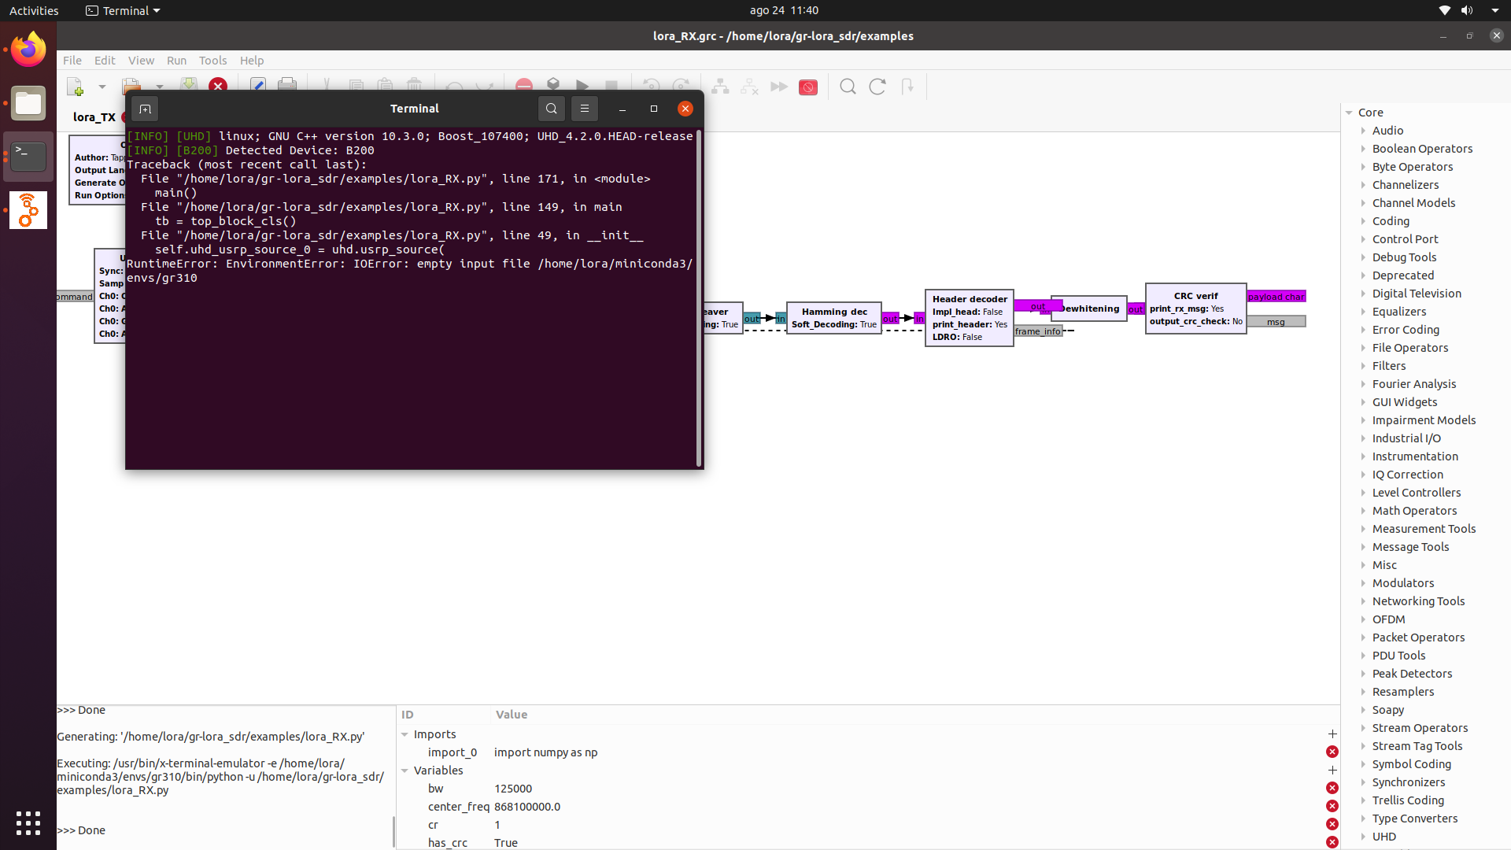
Task: Click the Kill flow graph stop icon
Action: tap(611, 87)
